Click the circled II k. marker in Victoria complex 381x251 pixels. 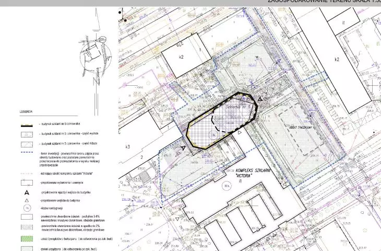(227, 186)
